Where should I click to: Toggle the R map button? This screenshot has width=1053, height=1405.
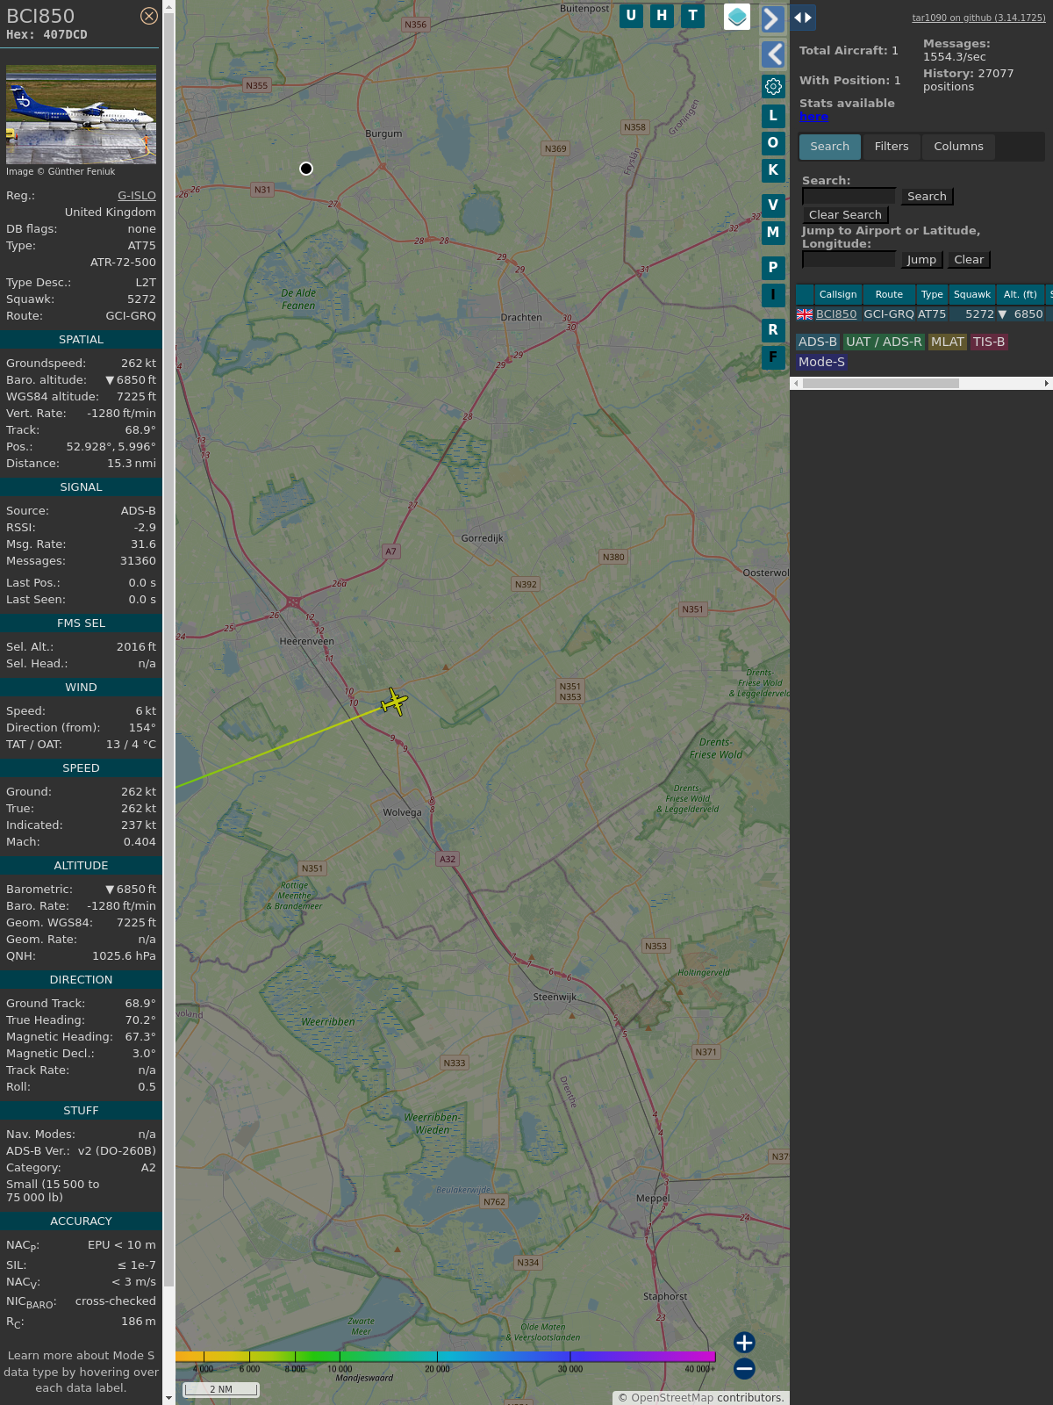773,329
